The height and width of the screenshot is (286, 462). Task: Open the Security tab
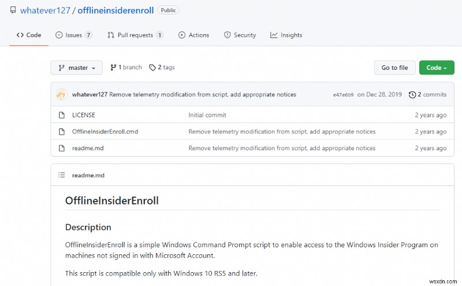[240, 35]
